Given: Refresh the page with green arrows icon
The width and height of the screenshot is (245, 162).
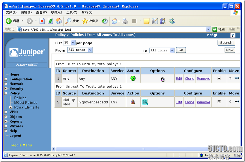Looking at the screenshot, I should (50, 21).
